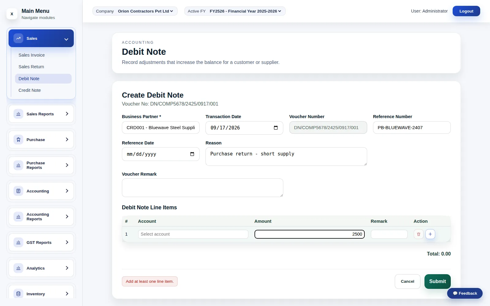The image size is (490, 306).
Task: Click the Purchase cart icon
Action: 18,140
